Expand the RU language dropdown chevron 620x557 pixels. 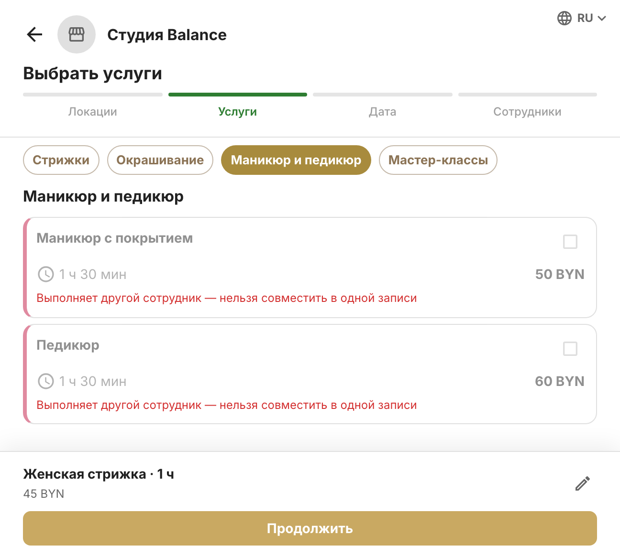[602, 18]
